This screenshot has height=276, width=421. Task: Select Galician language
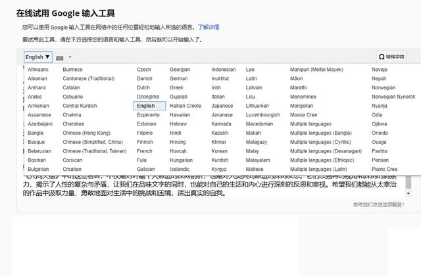(x=146, y=170)
